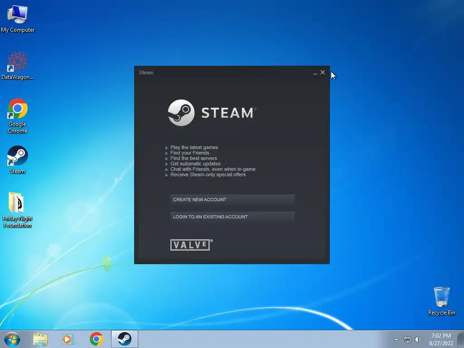This screenshot has height=348, width=464.
Task: Open the My Computer desktop icon
Action: tap(18, 19)
